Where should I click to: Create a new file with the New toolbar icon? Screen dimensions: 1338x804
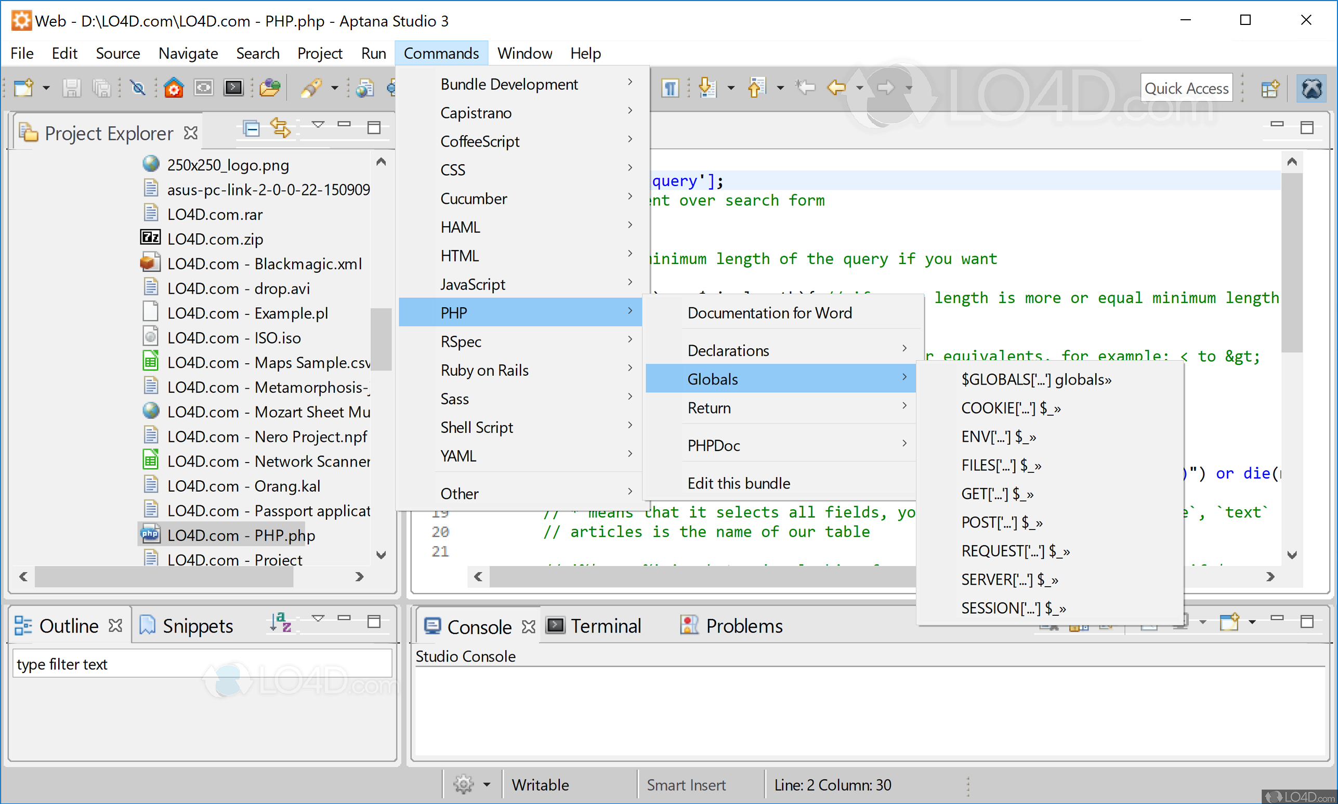(24, 87)
